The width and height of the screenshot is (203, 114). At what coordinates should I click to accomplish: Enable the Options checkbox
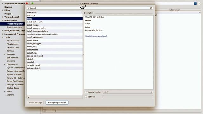(86, 97)
